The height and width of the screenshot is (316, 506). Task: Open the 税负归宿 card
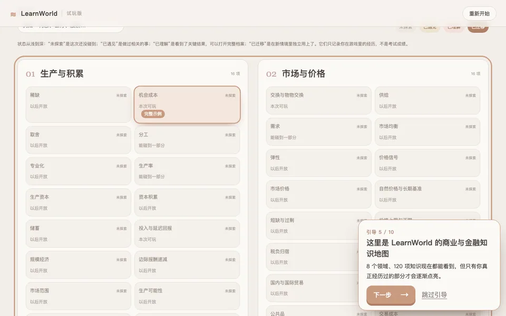point(313,256)
